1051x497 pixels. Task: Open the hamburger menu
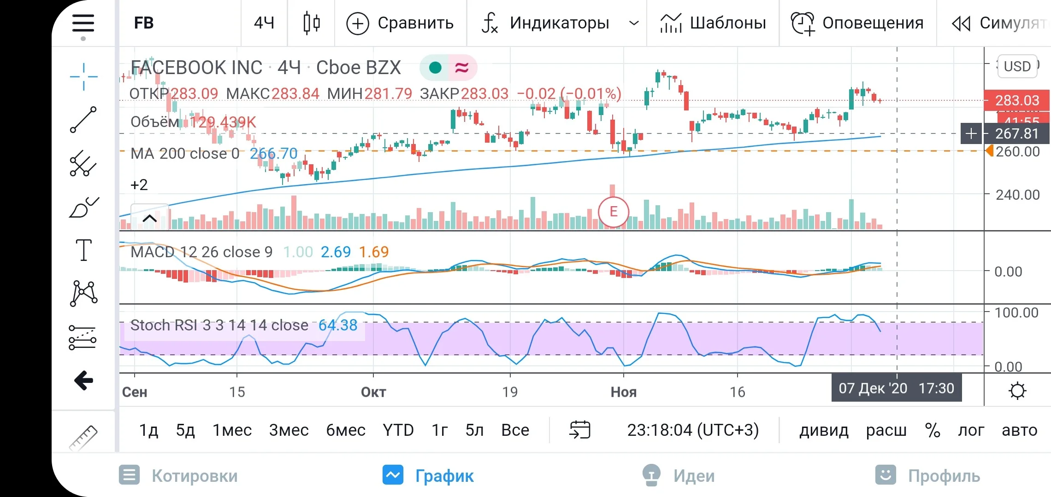[83, 23]
